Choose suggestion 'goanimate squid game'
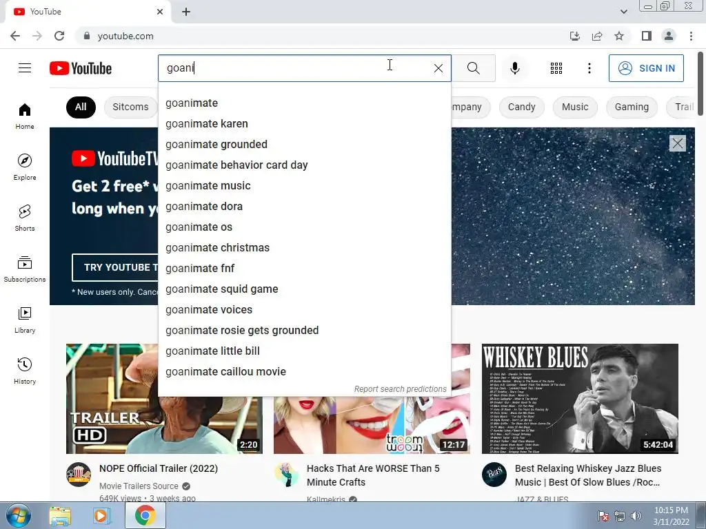This screenshot has width=706, height=529. click(x=304, y=289)
